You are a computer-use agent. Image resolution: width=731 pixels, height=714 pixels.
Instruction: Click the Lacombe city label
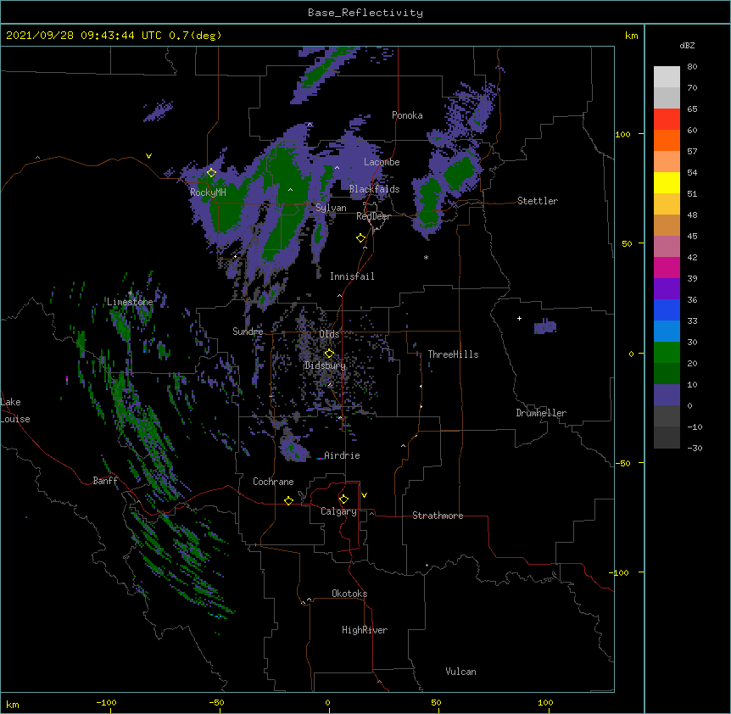click(382, 162)
